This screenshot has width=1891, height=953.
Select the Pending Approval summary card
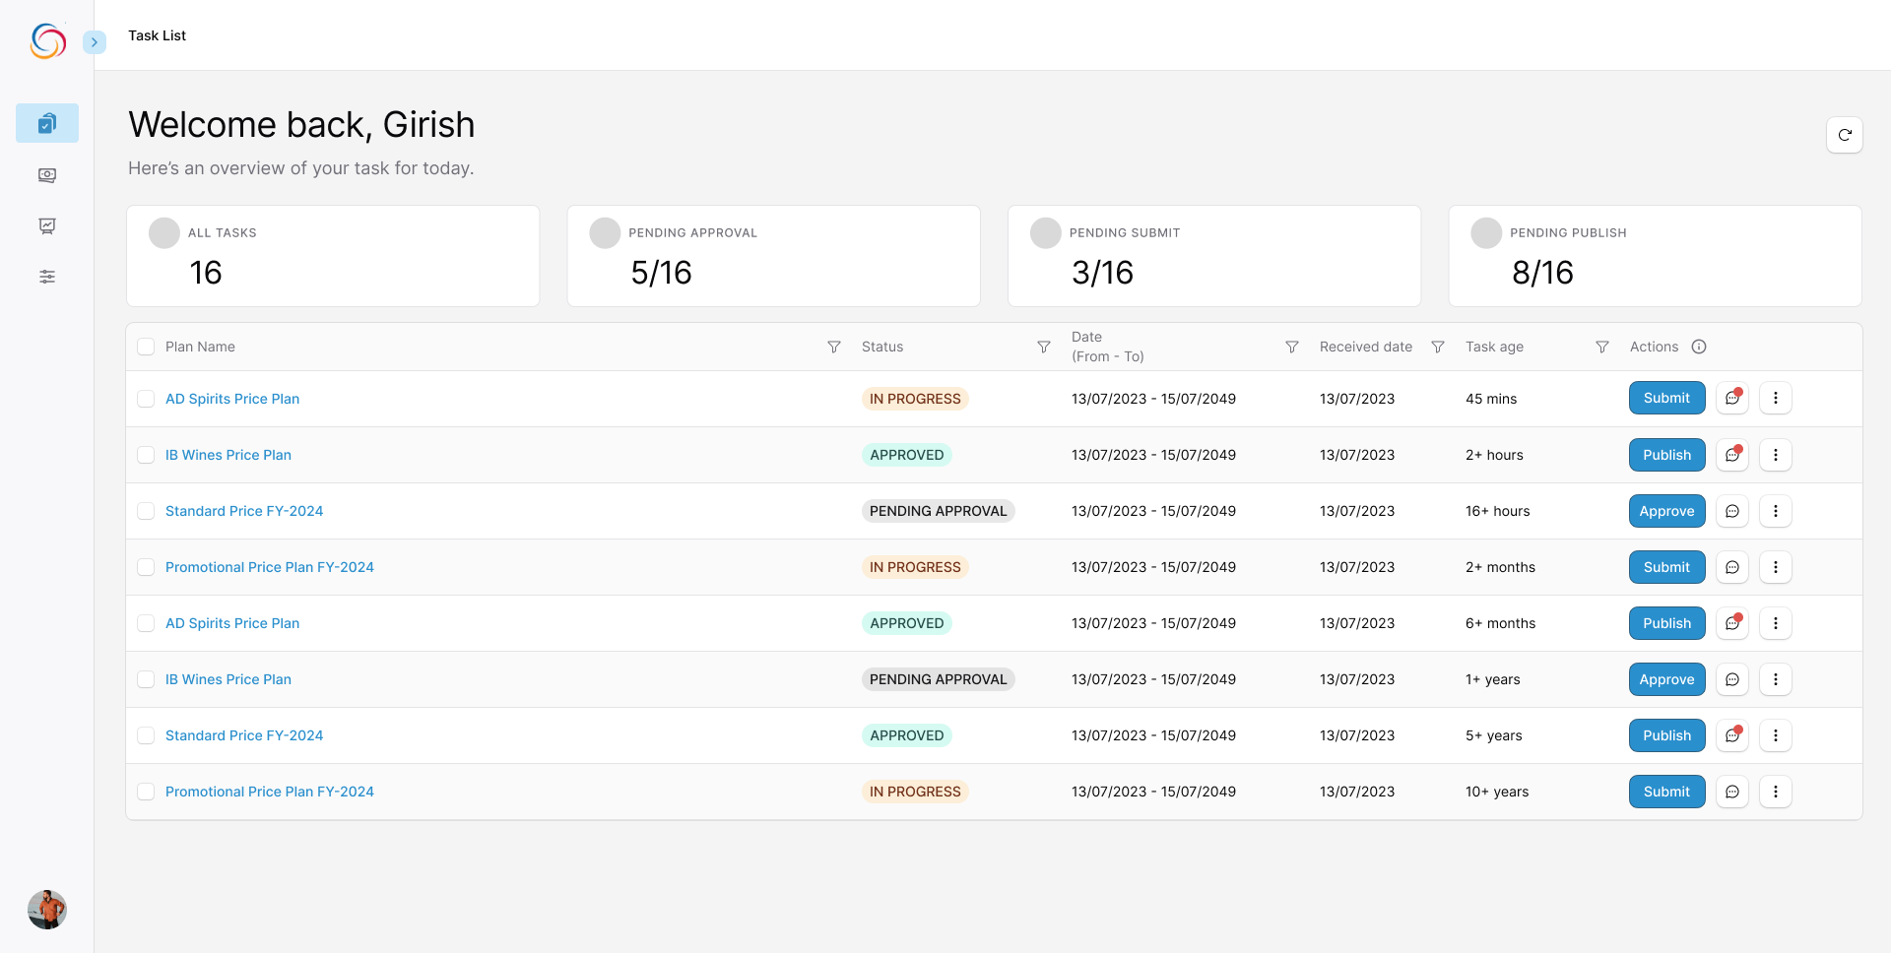pyautogui.click(x=773, y=256)
